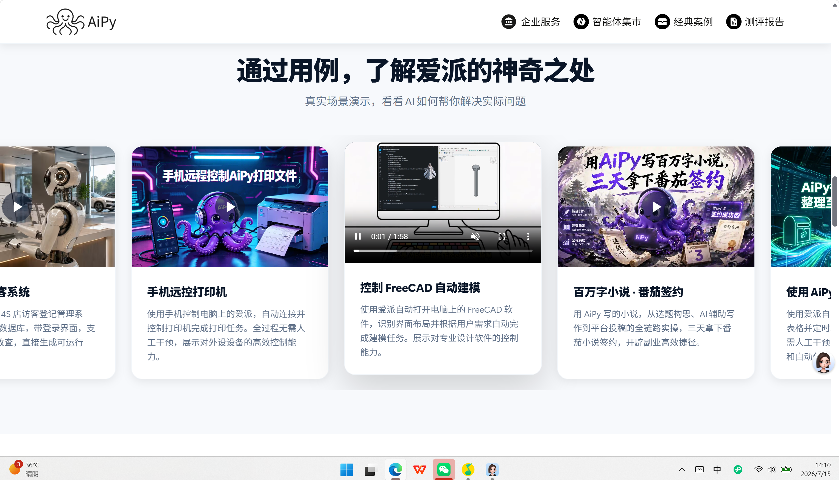Click the 经典案例 briefcase icon
The height and width of the screenshot is (480, 839).
tap(662, 22)
